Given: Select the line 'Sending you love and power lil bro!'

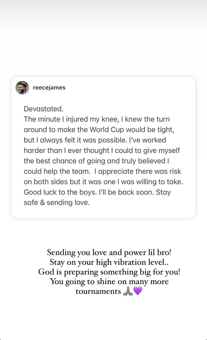Looking at the screenshot, I should [x=109, y=252].
